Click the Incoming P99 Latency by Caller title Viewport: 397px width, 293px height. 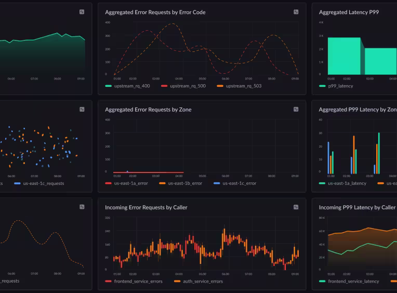click(357, 207)
